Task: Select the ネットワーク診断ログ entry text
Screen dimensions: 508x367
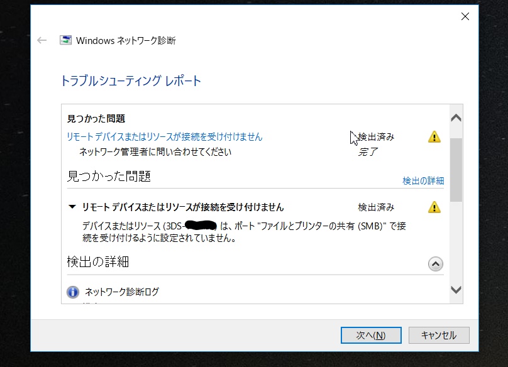Action: [x=122, y=292]
